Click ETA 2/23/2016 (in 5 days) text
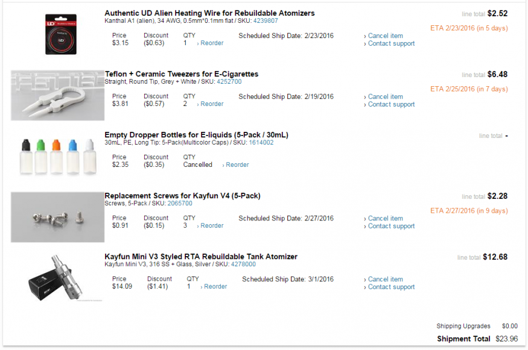 coord(469,28)
